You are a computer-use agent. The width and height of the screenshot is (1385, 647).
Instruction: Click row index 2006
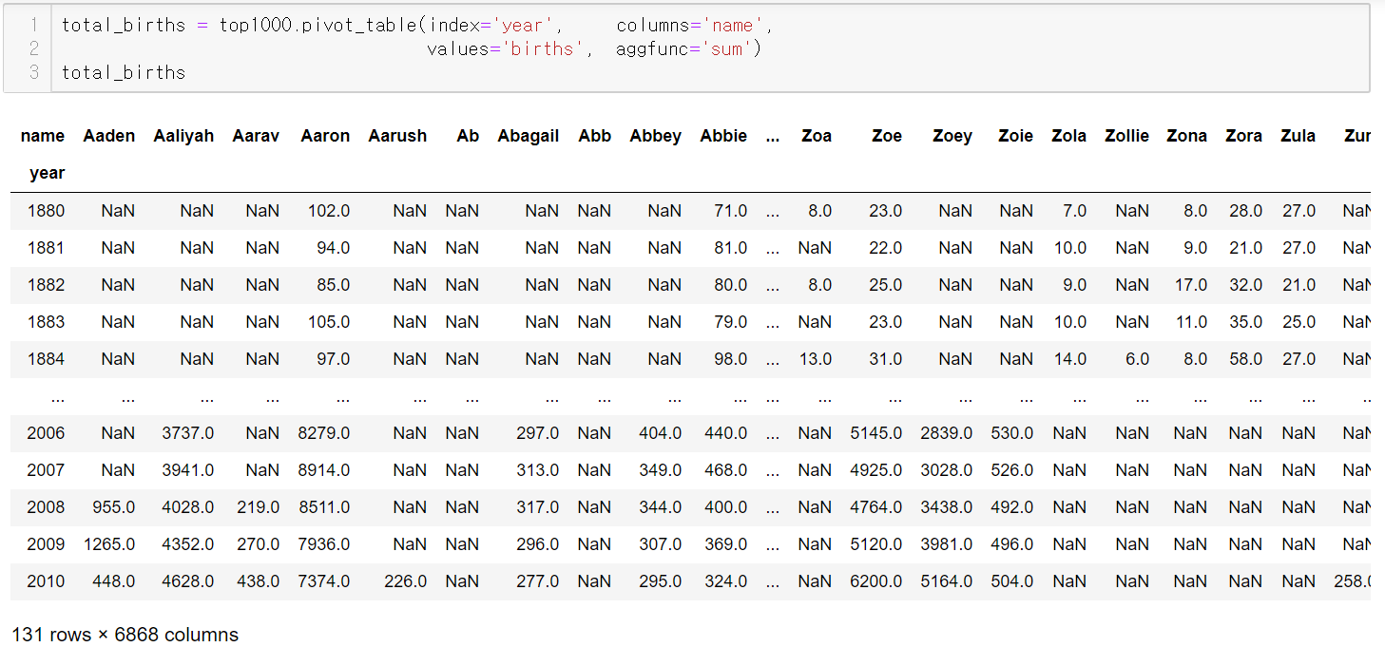(46, 433)
